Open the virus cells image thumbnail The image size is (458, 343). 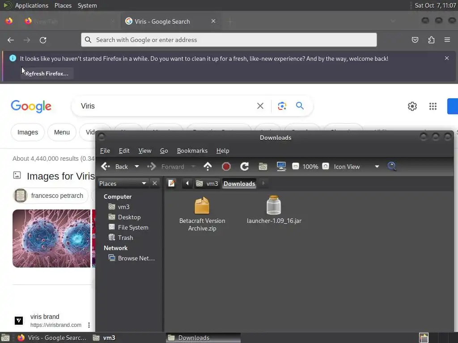click(x=51, y=238)
